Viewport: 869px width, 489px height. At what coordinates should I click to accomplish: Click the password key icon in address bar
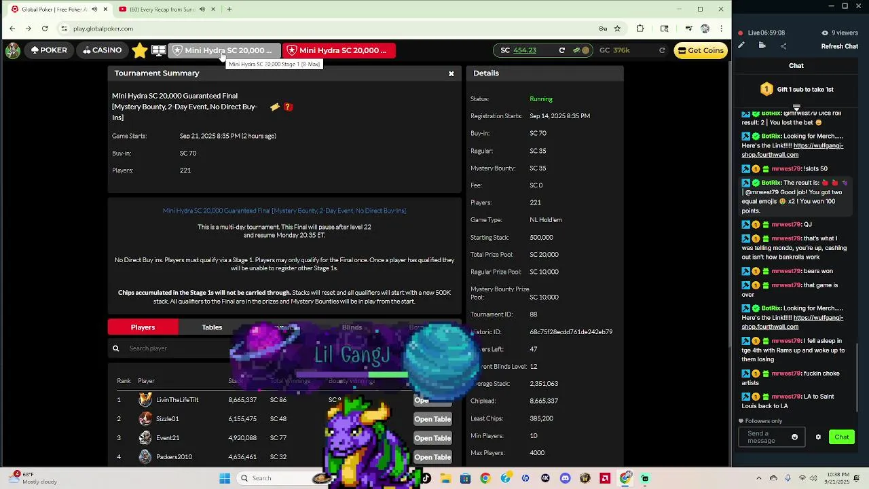(602, 29)
